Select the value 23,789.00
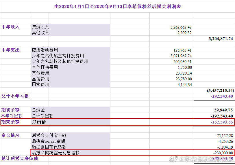235x165 pixels. (x=184, y=79)
